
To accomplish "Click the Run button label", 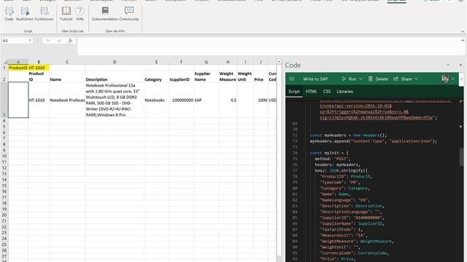I will [x=352, y=79].
